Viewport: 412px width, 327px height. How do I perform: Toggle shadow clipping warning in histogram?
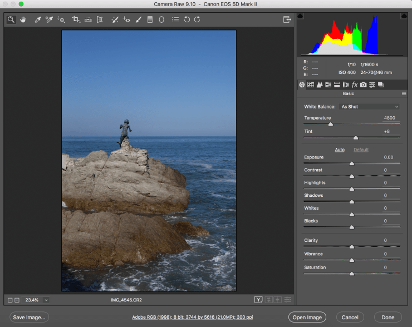pyautogui.click(x=301, y=16)
